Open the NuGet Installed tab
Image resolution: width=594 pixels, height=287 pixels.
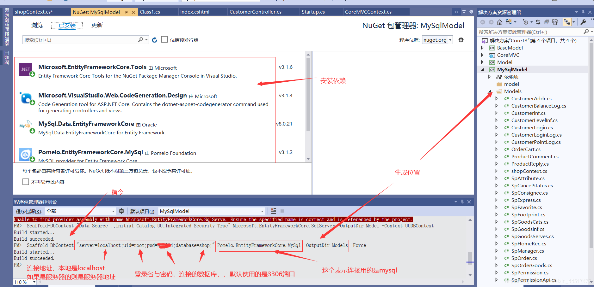pos(67,25)
